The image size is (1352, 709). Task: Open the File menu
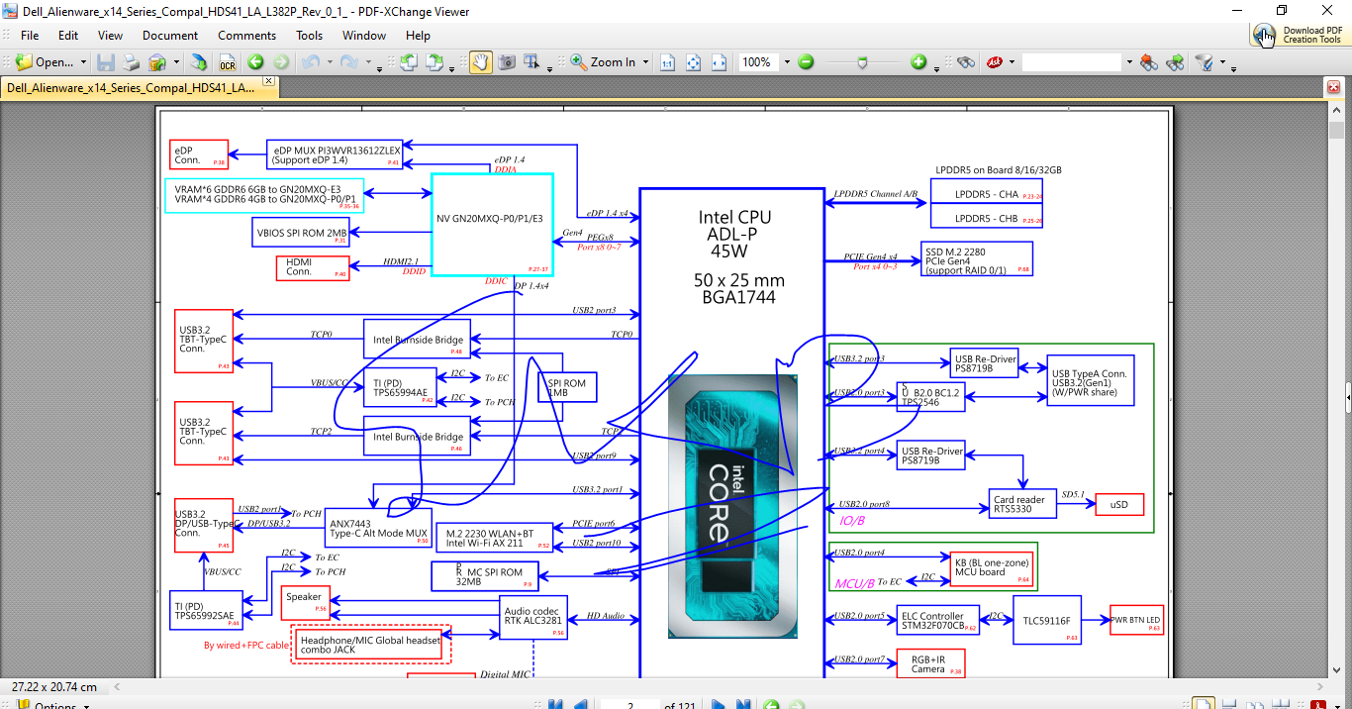click(30, 35)
